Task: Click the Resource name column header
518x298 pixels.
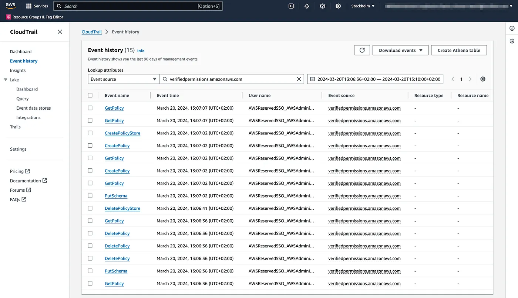Action: (473, 95)
